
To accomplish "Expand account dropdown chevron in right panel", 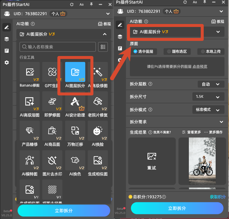I will pos(221,11).
